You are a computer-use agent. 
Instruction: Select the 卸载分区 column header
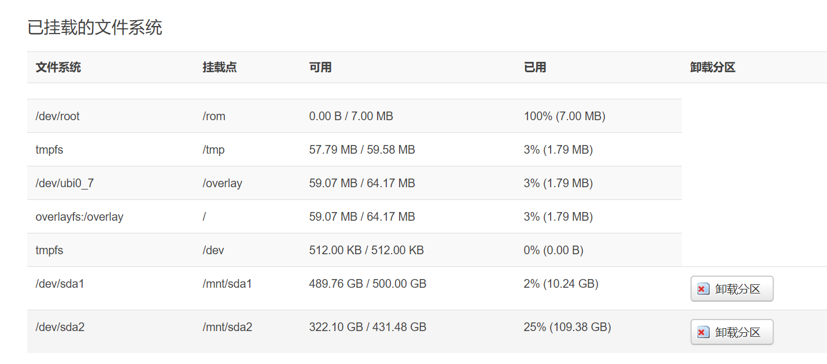(x=712, y=68)
